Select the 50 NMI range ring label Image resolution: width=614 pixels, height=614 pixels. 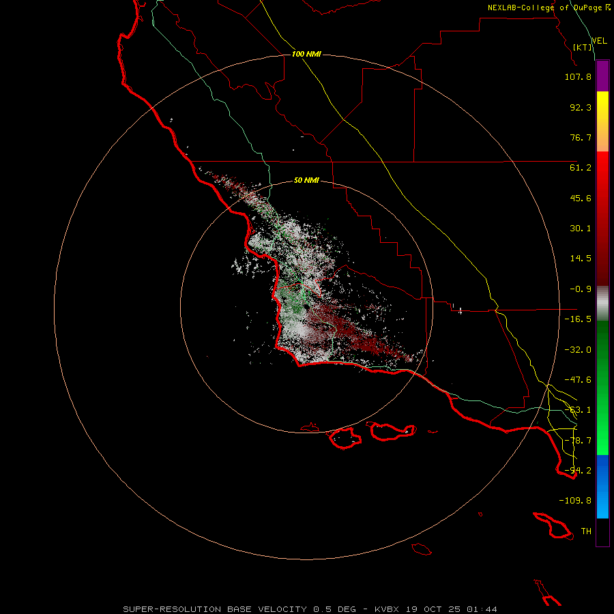coord(306,180)
